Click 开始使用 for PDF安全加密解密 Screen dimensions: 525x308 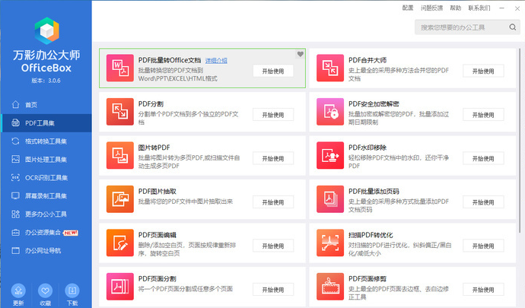pos(483,115)
